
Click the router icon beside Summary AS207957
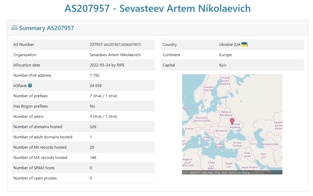coord(14,28)
